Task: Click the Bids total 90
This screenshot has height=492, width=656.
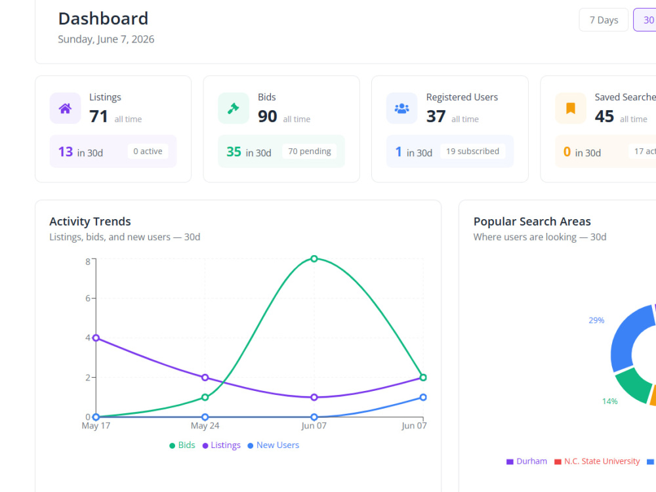Action: 268,116
